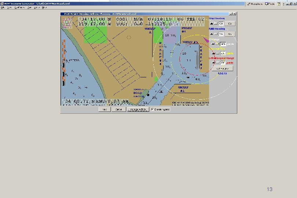Click the 250 METERS scale label
The image size is (297, 198).
coord(71,60)
